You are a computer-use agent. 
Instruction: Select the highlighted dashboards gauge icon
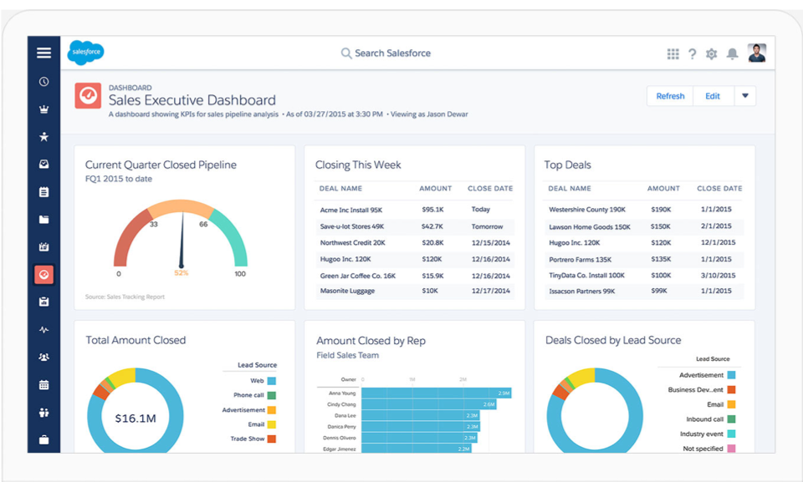(x=44, y=275)
